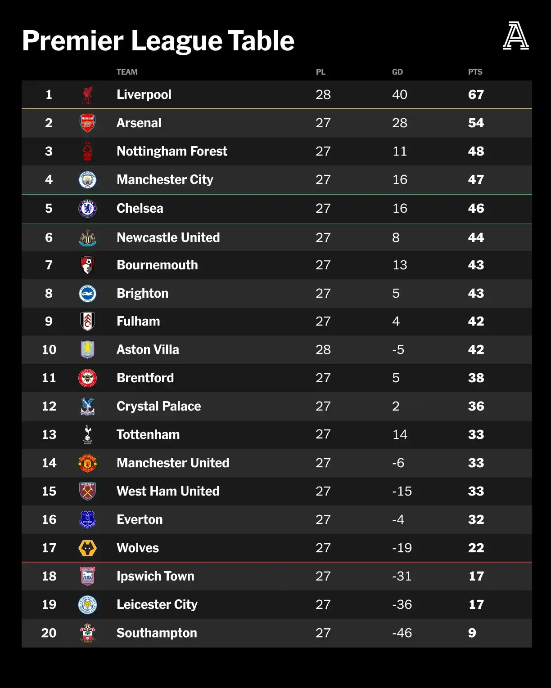Click the Premier League Table title
This screenshot has height=688, width=551.
(x=158, y=40)
